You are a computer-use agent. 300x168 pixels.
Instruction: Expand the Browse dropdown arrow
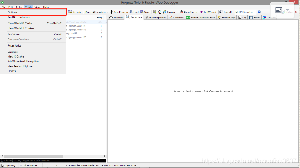coord(178,12)
